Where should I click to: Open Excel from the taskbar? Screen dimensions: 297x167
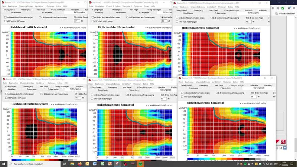[102, 164]
